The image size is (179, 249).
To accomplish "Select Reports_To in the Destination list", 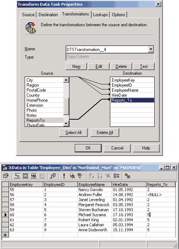I will (132, 100).
